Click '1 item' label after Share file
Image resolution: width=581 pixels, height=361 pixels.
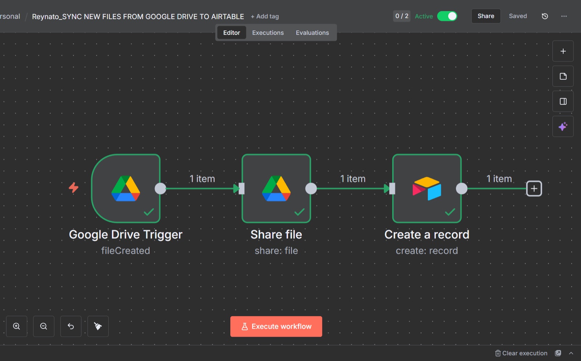(353, 179)
